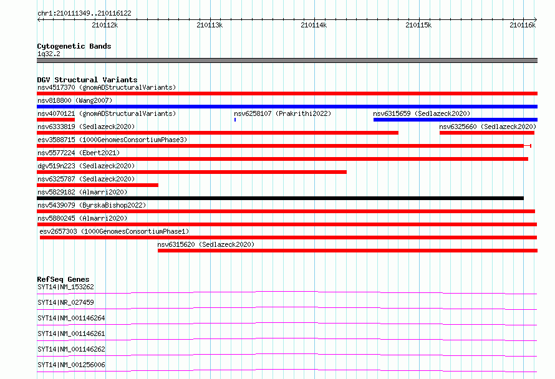Click the nsv4517370 variant label
The height and width of the screenshot is (379, 555).
107,87
